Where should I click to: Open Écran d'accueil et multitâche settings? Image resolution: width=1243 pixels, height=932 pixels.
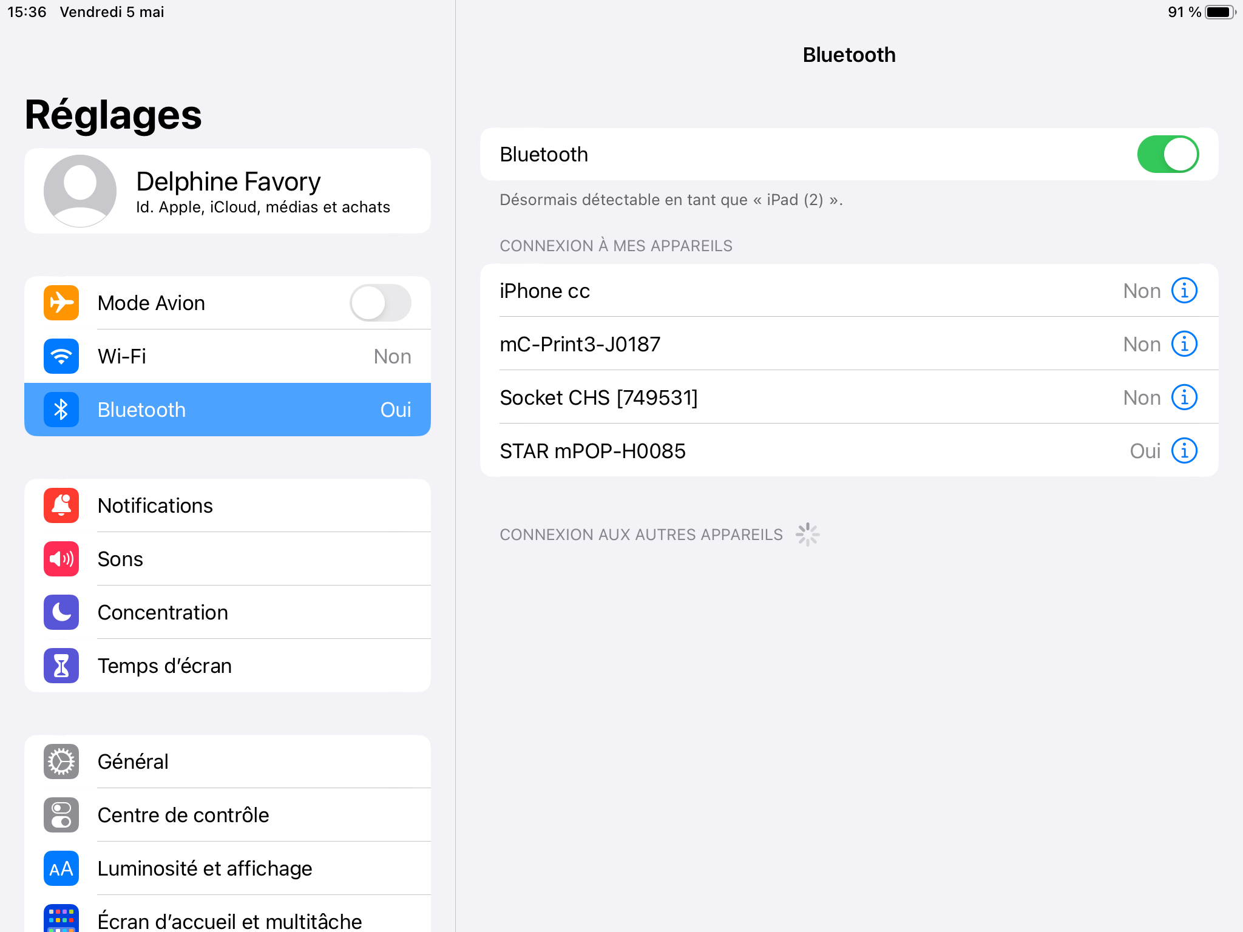click(228, 914)
